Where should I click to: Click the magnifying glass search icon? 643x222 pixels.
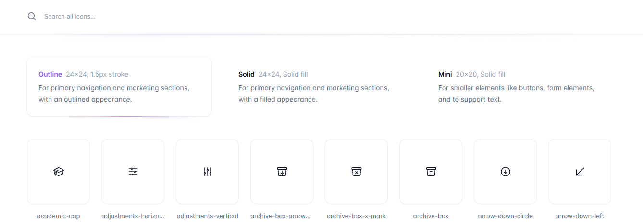click(32, 16)
